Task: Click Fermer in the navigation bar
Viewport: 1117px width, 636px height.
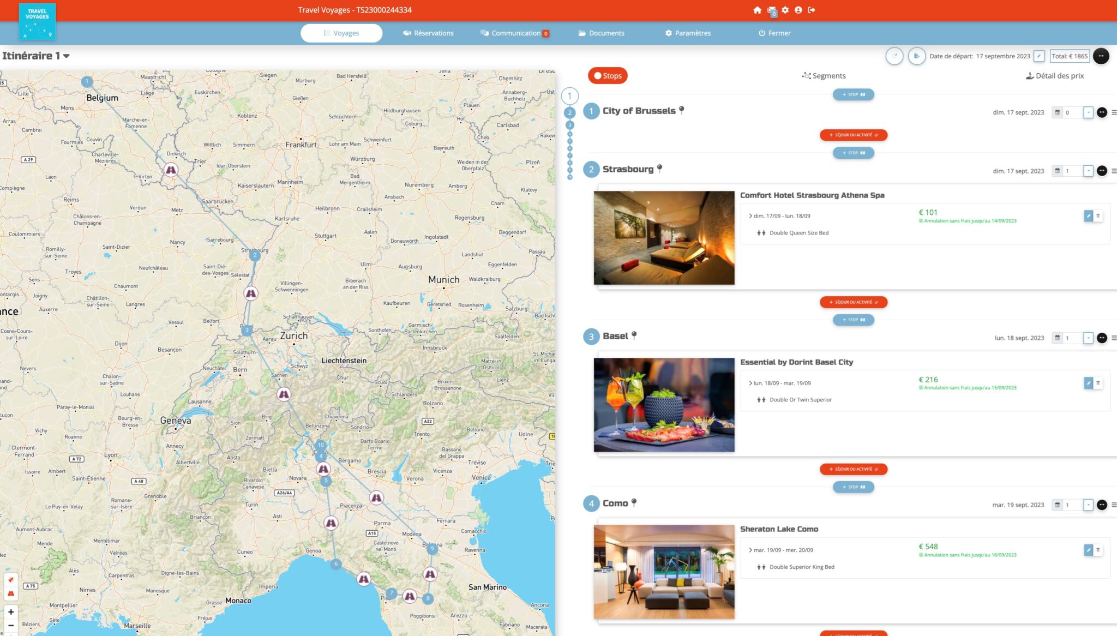Action: point(774,33)
